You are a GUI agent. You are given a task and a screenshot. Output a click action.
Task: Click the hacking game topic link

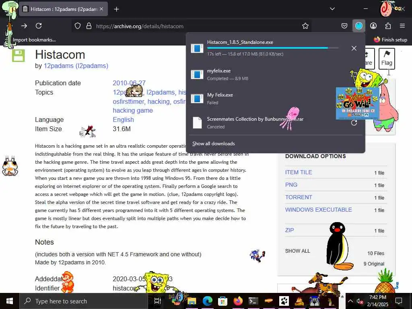point(133,110)
